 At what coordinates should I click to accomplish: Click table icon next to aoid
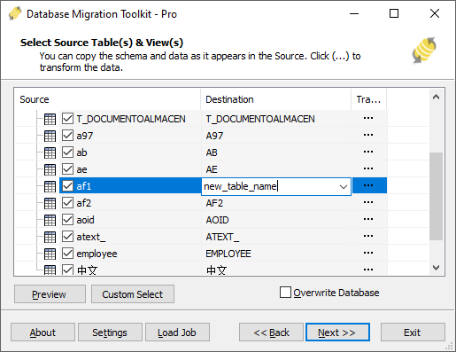pyautogui.click(x=50, y=220)
